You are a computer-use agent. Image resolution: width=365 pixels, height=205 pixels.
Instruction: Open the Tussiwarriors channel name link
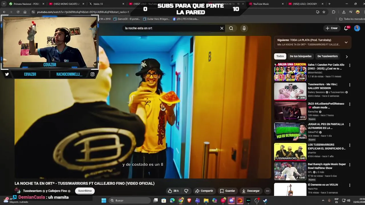tap(33, 191)
